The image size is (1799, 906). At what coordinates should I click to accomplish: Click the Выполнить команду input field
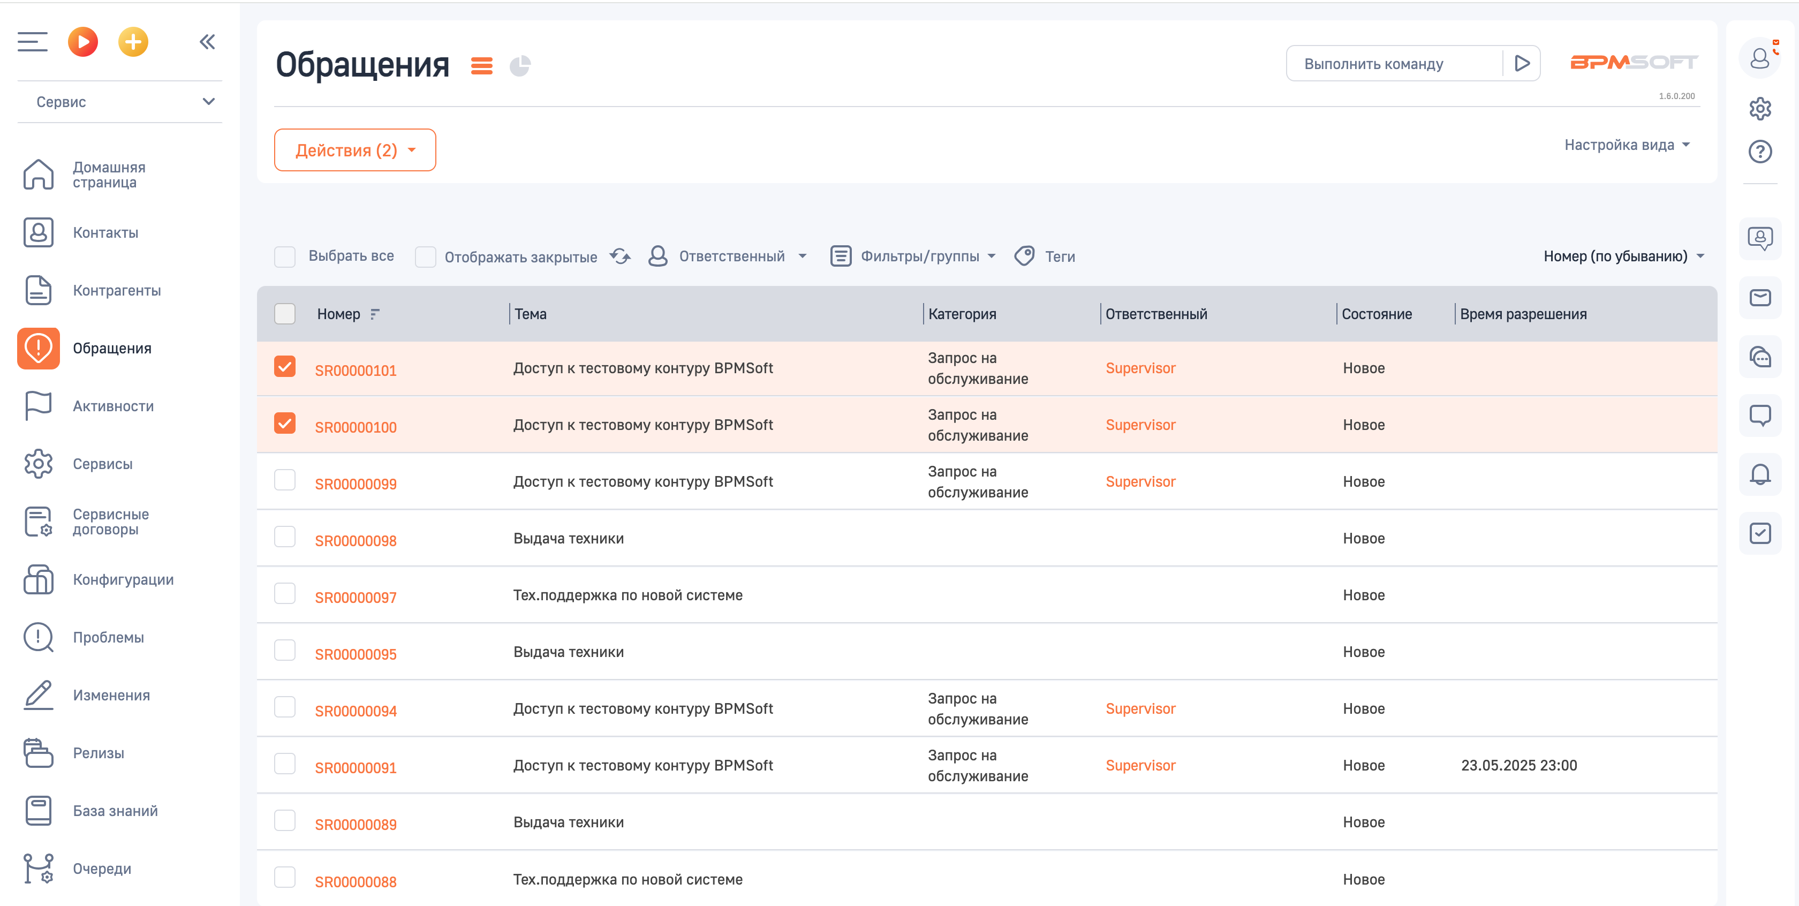(x=1394, y=64)
